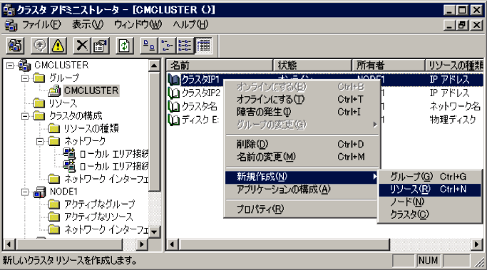Click the yellow warning initiate failure icon
Image resolution: width=487 pixels, height=270 pixels.
point(58,46)
